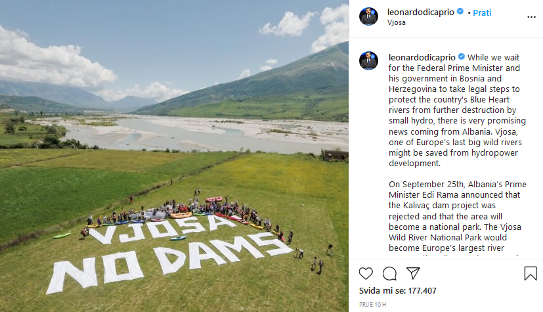Open the Vjosa location link

(397, 22)
